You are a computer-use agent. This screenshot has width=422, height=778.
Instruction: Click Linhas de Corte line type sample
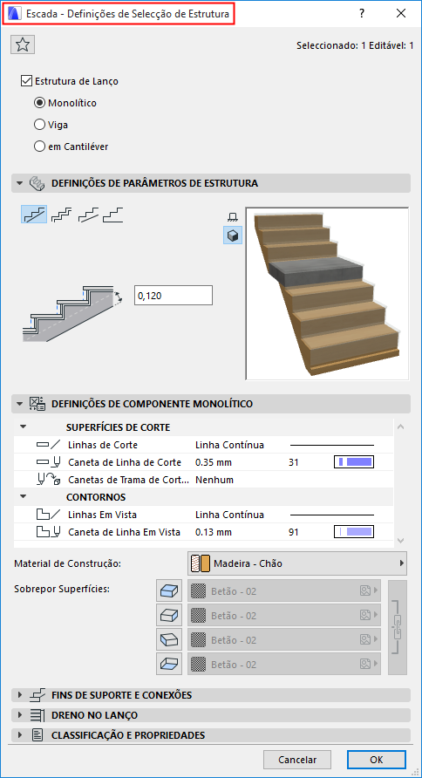[331, 445]
